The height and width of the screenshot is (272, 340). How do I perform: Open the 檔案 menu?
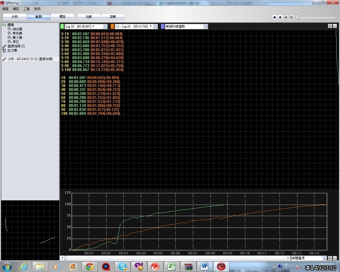pos(5,9)
